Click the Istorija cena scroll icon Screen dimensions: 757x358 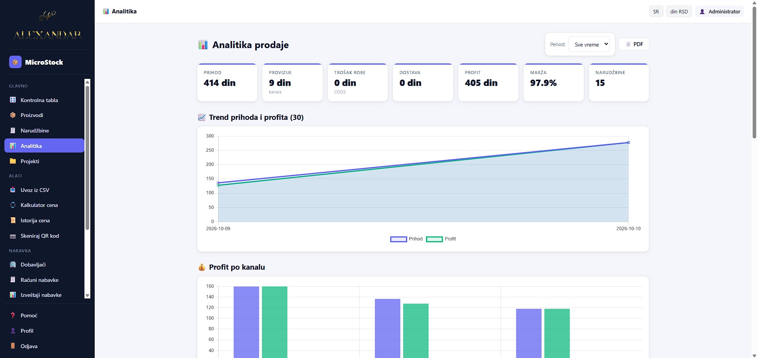click(x=13, y=220)
